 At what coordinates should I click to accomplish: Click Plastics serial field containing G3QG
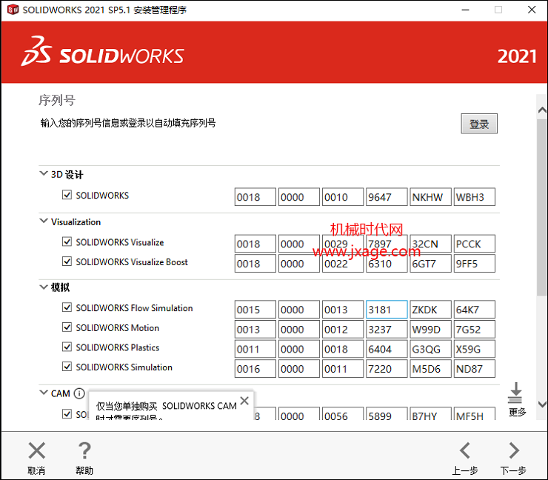pyautogui.click(x=430, y=349)
